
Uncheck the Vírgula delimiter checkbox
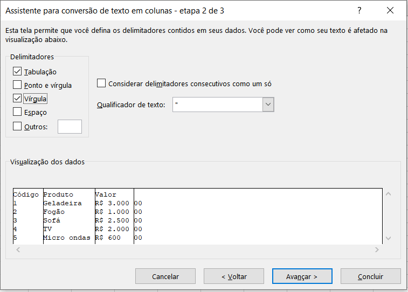coord(17,99)
